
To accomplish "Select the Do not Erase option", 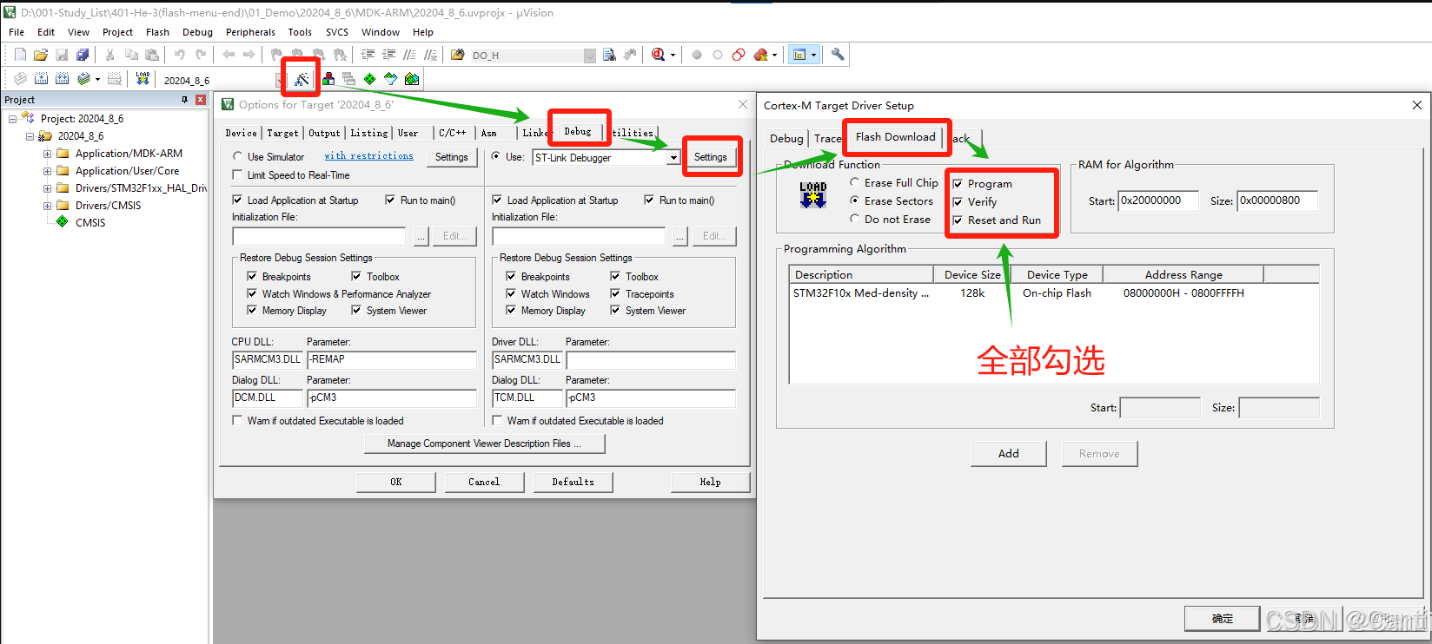I will [x=855, y=219].
